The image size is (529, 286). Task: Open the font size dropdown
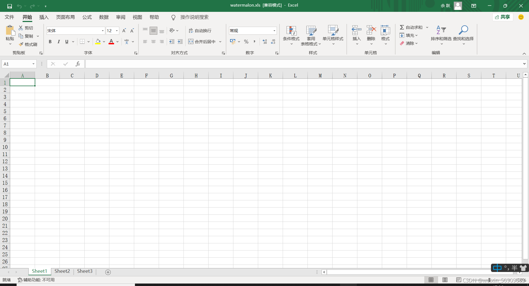117,31
